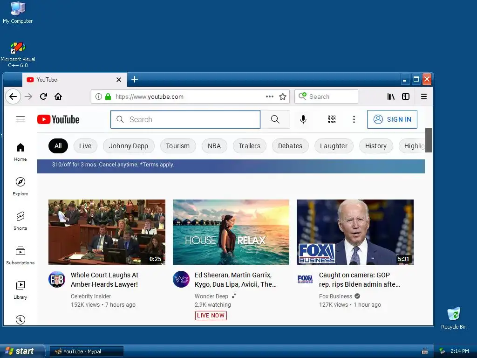Bookmark this page with the star icon
This screenshot has height=358, width=477.
tap(283, 96)
